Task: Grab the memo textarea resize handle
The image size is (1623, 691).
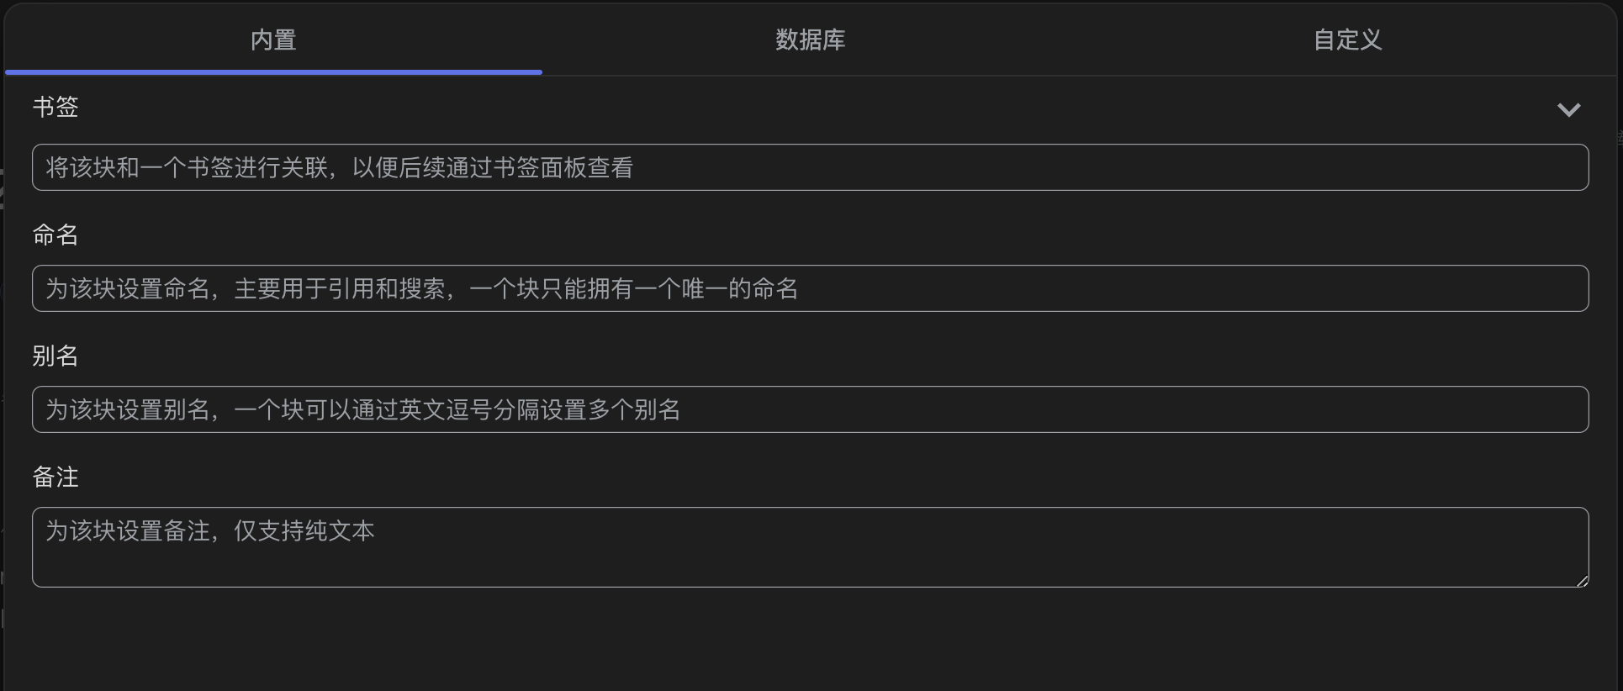Action: (1583, 581)
